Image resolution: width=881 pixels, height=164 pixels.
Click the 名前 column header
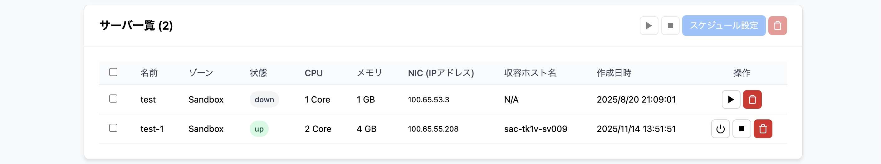click(x=149, y=73)
